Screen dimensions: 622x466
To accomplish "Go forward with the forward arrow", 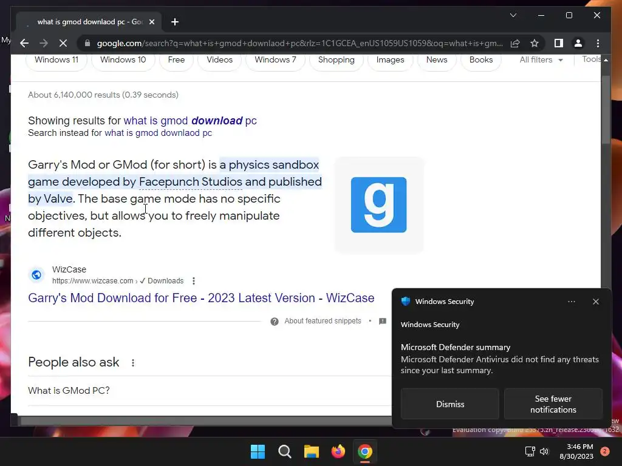I will (x=44, y=43).
